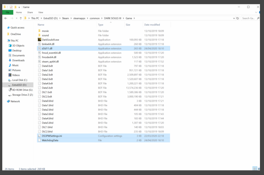Click the New folder quick access icon
Image resolution: width=264 pixels, height=175 pixels.
[x=15, y=7]
